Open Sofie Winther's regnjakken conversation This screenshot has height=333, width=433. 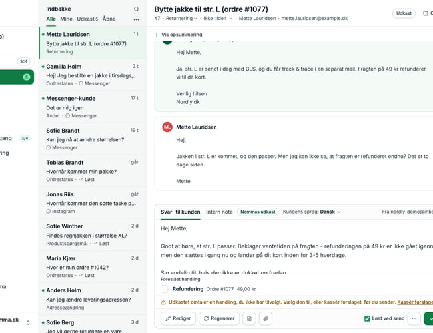93,235
